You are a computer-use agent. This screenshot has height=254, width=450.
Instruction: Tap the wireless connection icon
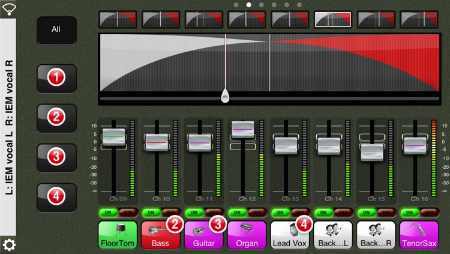8,9
